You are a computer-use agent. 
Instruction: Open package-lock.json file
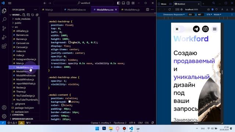[x=24, y=108]
